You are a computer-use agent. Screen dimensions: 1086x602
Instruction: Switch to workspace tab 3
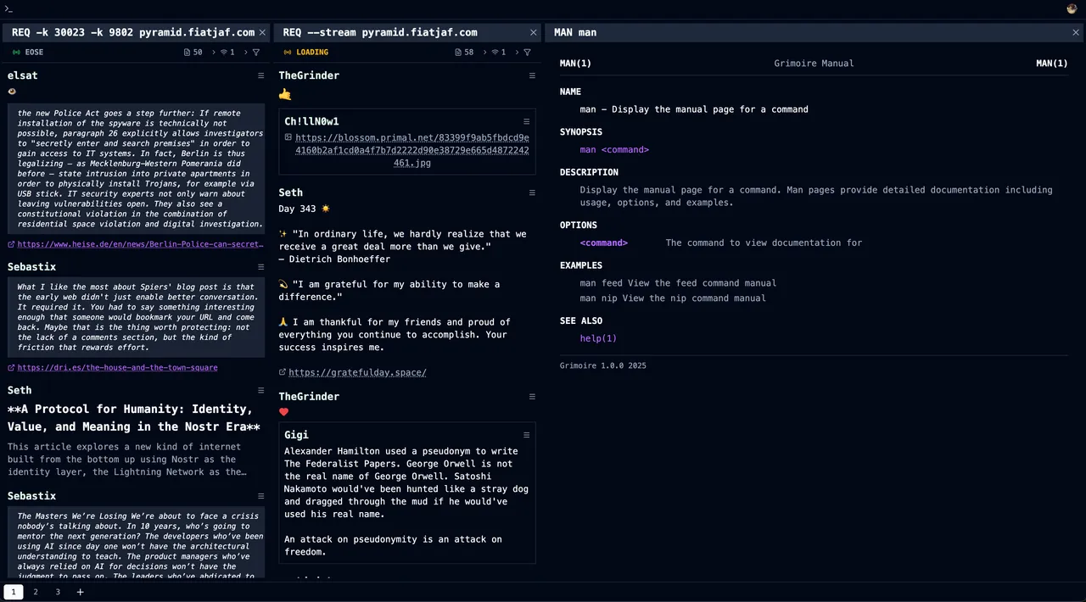(58, 592)
